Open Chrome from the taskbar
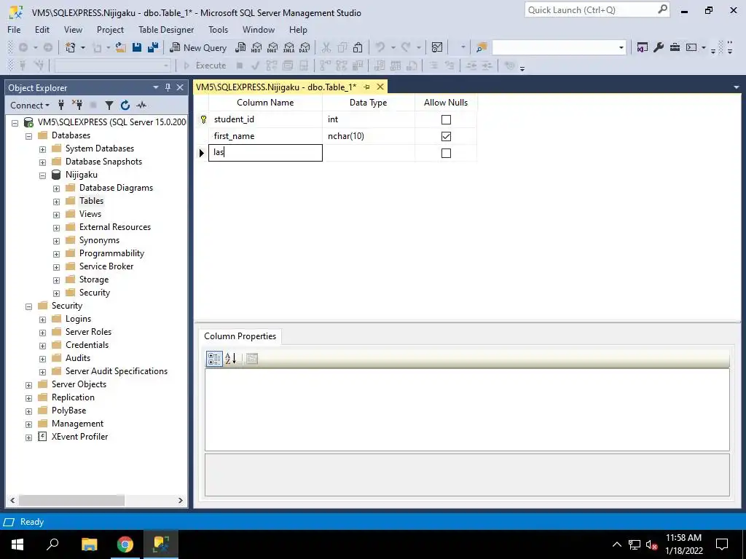This screenshot has height=559, width=746. 125,544
